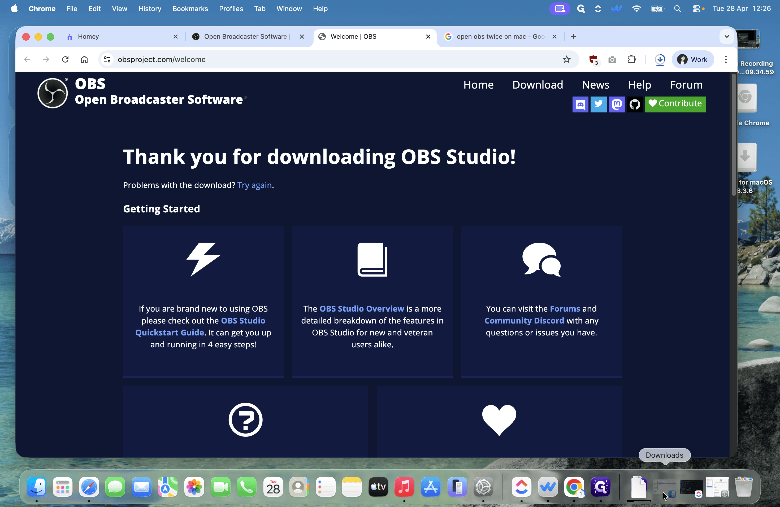Open the OBS Studio Overview link
Image resolution: width=780 pixels, height=507 pixels.
(x=362, y=309)
